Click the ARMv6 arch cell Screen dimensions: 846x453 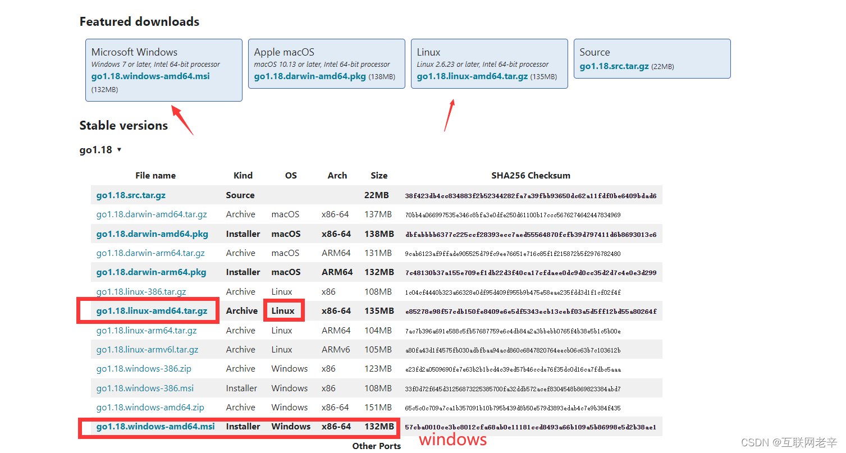pos(336,350)
